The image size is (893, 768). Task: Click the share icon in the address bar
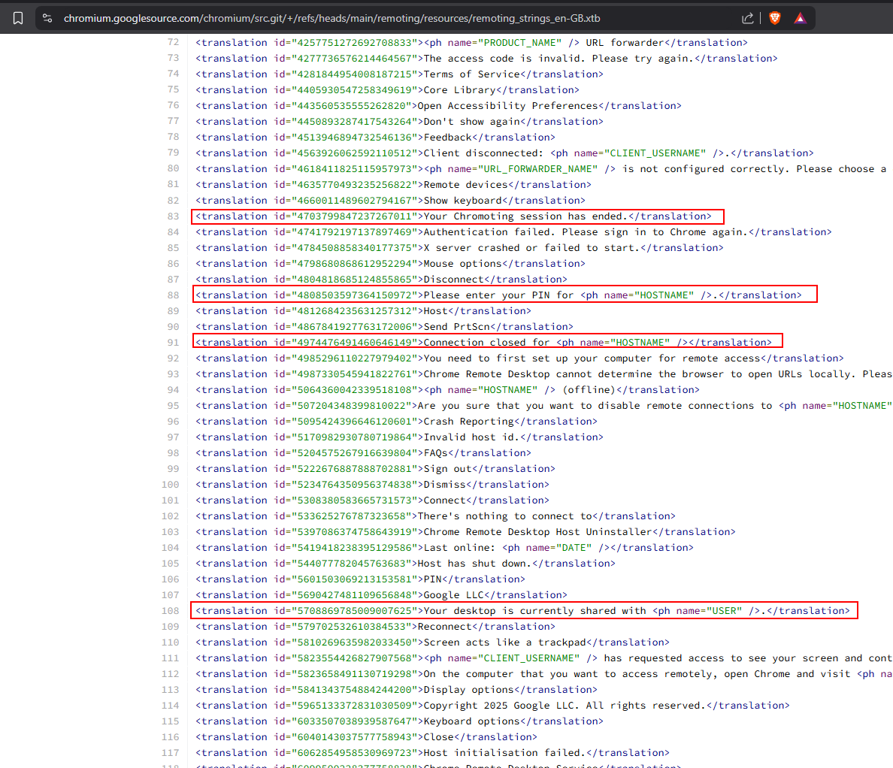[x=748, y=18]
